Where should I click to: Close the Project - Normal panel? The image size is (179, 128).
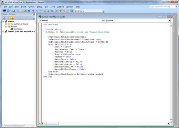33,14
